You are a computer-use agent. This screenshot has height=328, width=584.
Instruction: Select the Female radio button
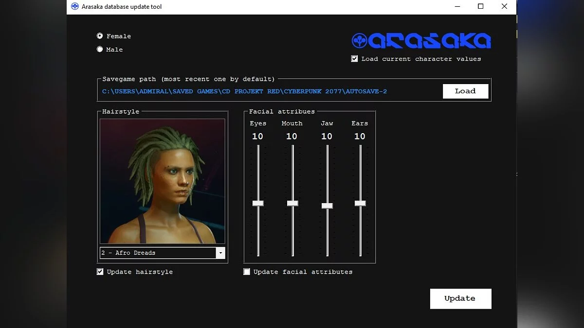100,36
